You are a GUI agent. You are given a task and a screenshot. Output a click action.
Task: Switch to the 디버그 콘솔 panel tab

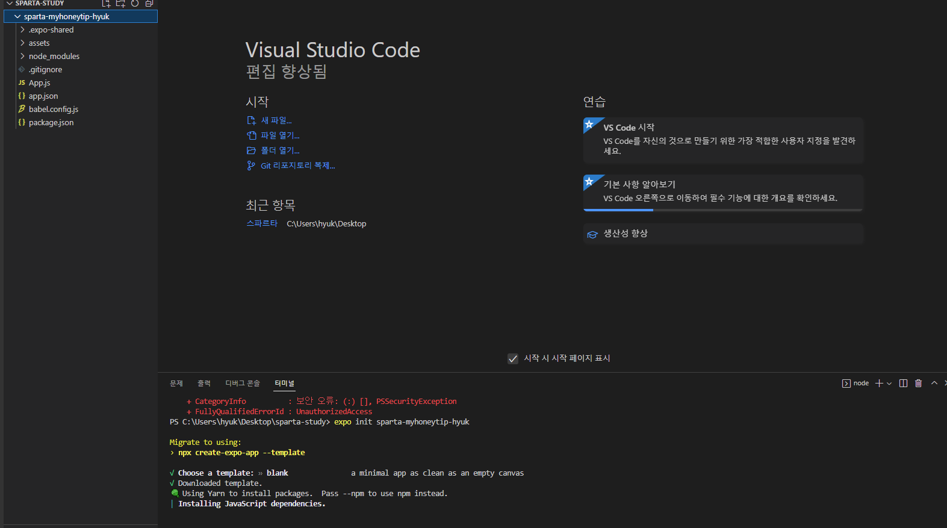(243, 384)
